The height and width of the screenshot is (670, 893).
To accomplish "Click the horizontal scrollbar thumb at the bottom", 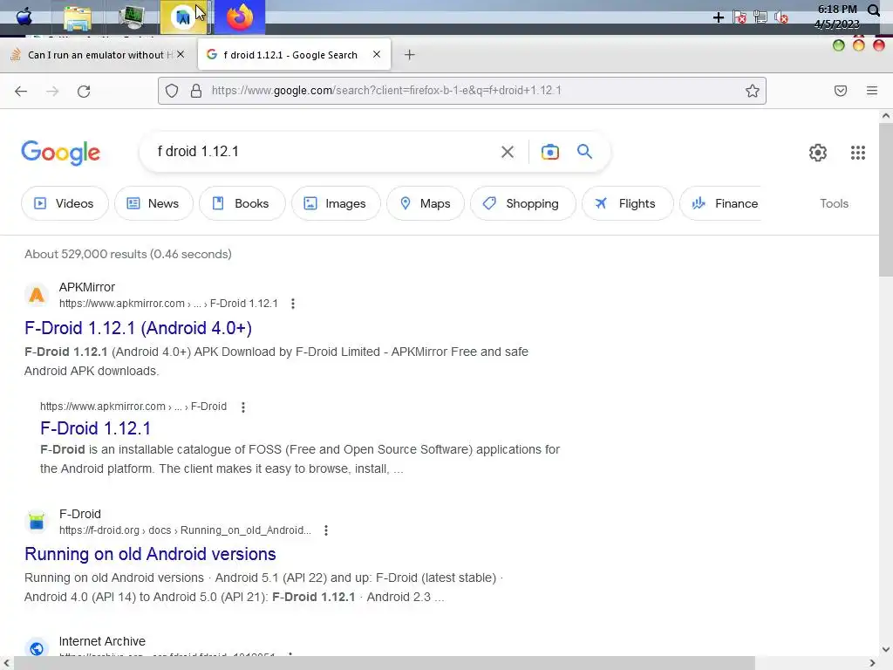I will pyautogui.click(x=385, y=663).
